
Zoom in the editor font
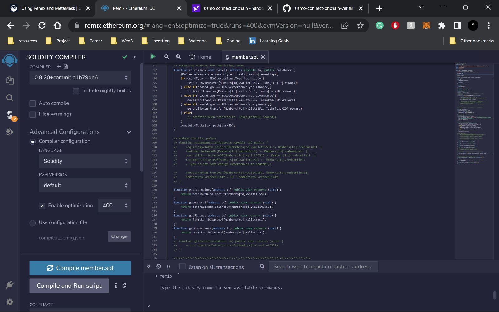tap(178, 56)
